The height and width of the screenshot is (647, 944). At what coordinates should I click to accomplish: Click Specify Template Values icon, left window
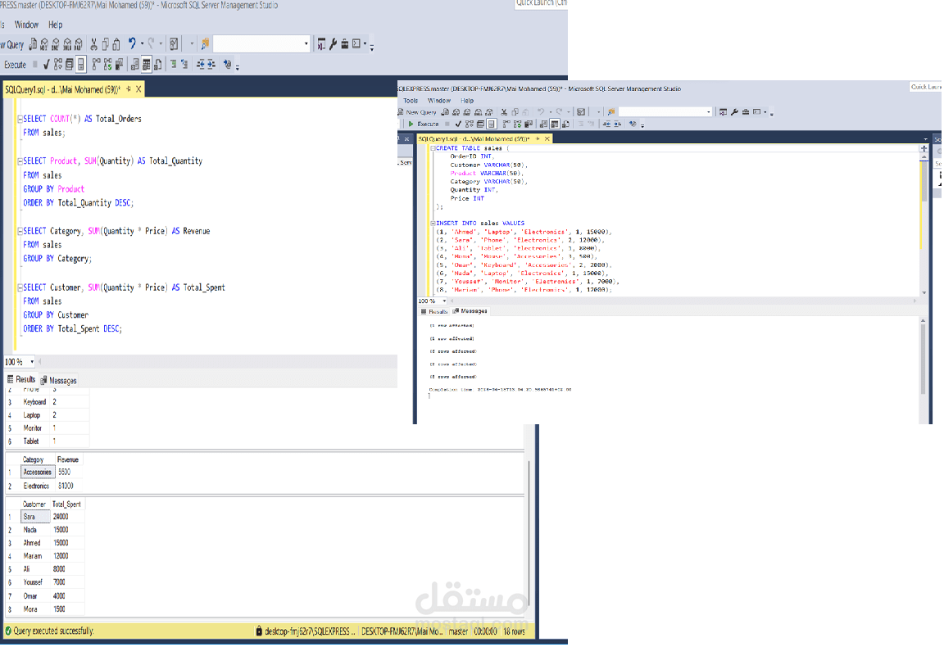[x=227, y=65]
